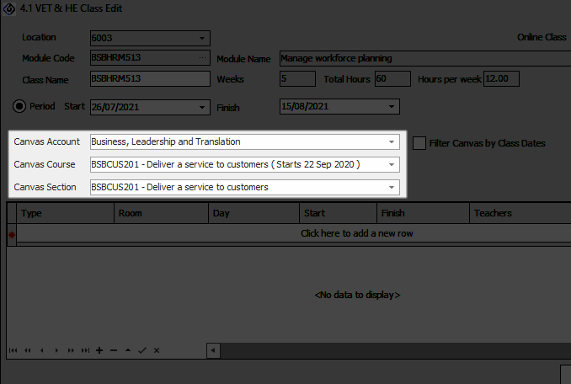
Task: Open Module Code lookup ellipsis button
Action: coord(202,58)
